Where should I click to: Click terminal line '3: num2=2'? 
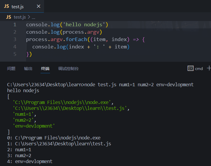[x=19, y=156]
